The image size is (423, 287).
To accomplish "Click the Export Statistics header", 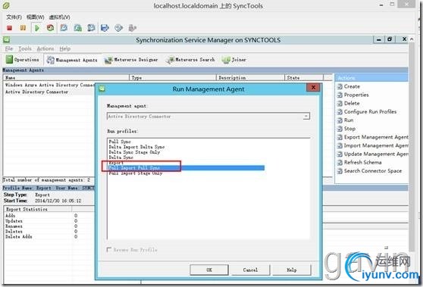I will 38,209.
